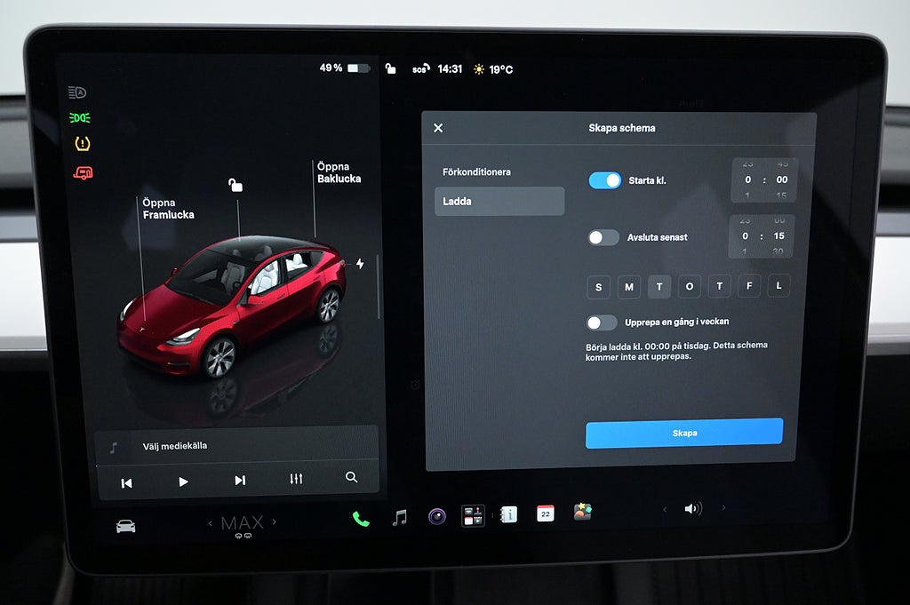Increase volume with the right arrow
This screenshot has height=605, width=910.
tap(723, 507)
